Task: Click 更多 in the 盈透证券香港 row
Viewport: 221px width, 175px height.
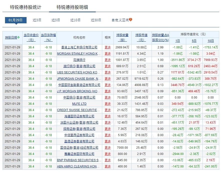Action: 108,141
